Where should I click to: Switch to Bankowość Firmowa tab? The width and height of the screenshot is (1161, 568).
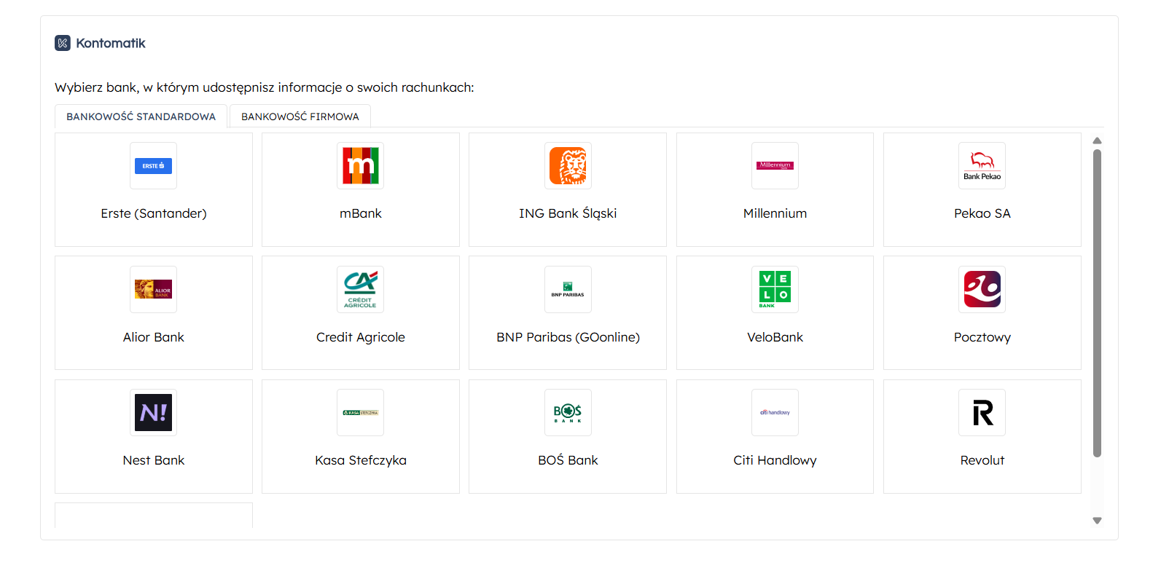pyautogui.click(x=300, y=117)
